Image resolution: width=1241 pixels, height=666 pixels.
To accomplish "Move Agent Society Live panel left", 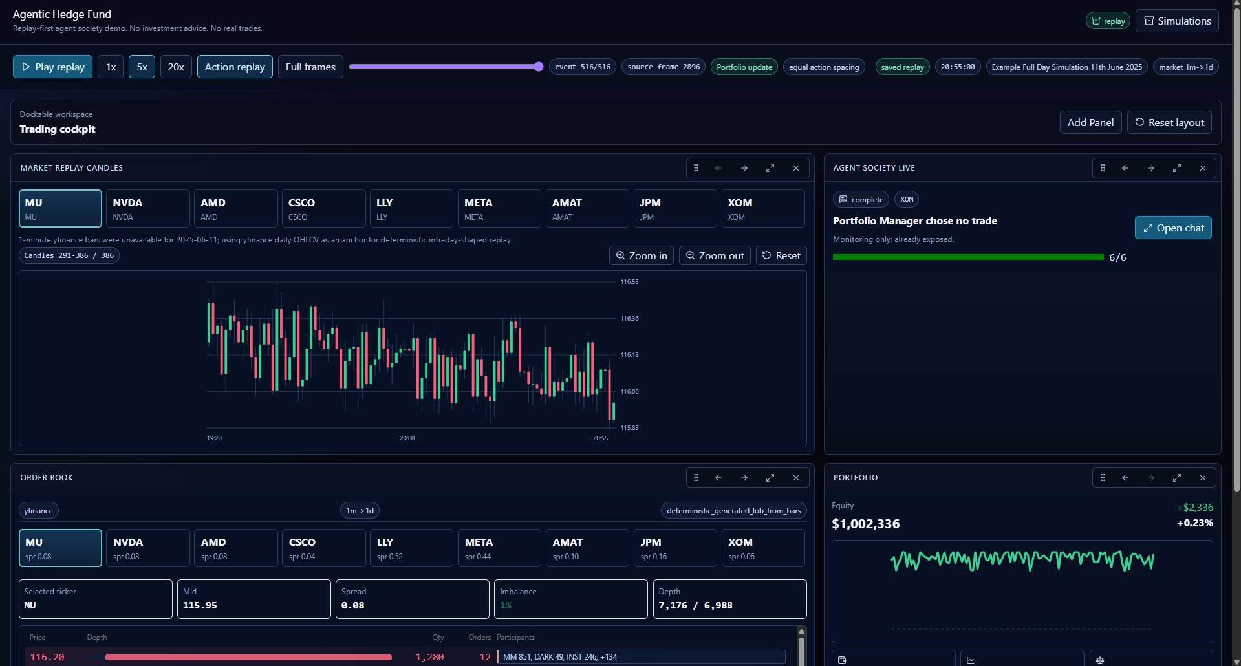I will [1125, 168].
